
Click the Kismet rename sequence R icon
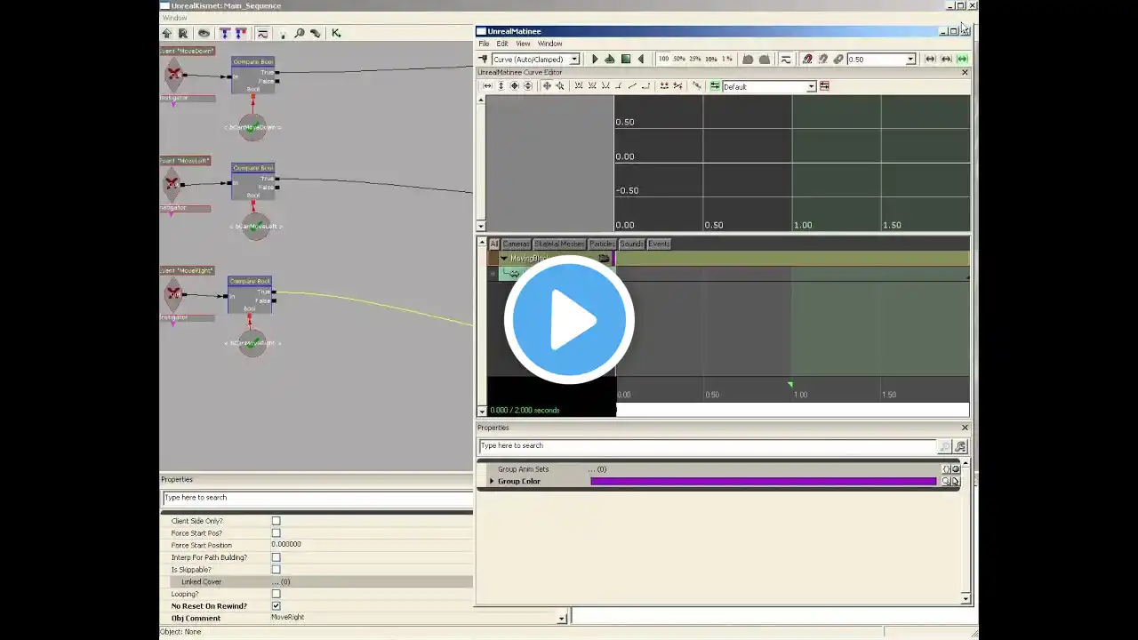pos(183,33)
